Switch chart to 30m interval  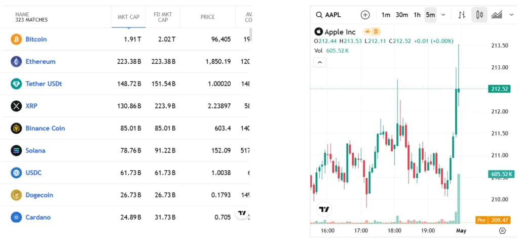click(402, 15)
